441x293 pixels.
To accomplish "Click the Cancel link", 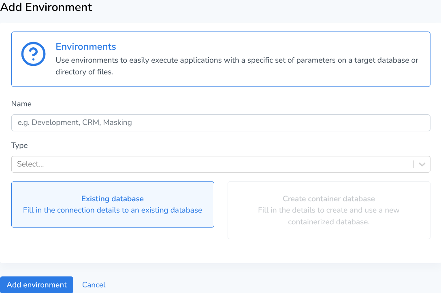I will pos(94,285).
